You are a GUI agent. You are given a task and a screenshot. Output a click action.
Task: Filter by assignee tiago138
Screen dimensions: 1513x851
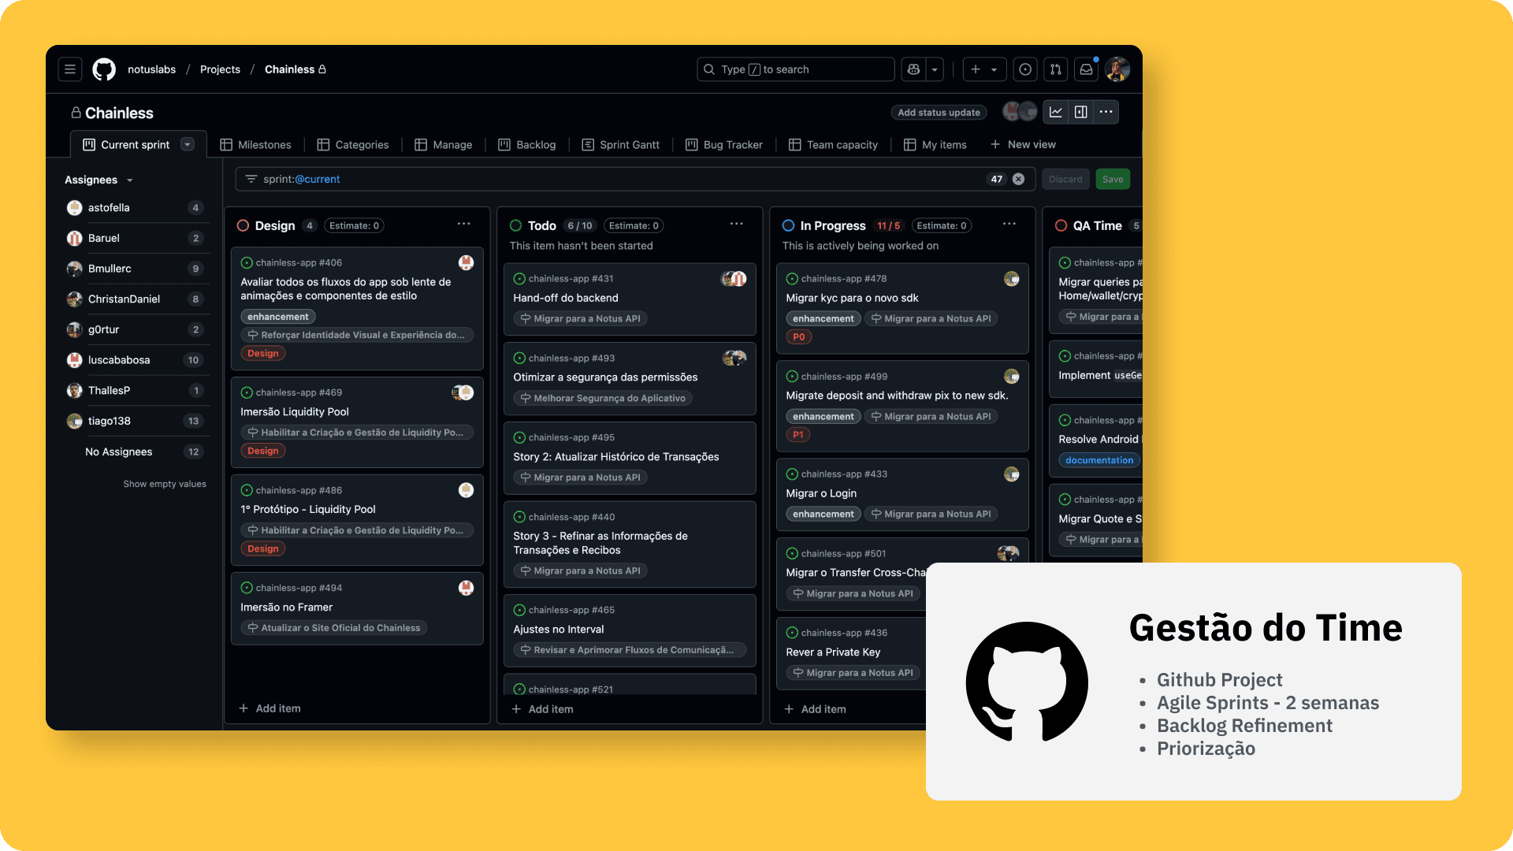point(137,421)
